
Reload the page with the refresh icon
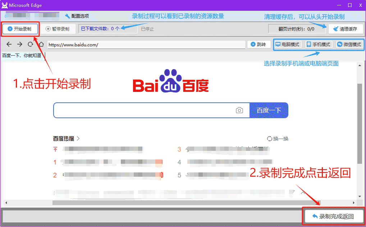point(30,44)
